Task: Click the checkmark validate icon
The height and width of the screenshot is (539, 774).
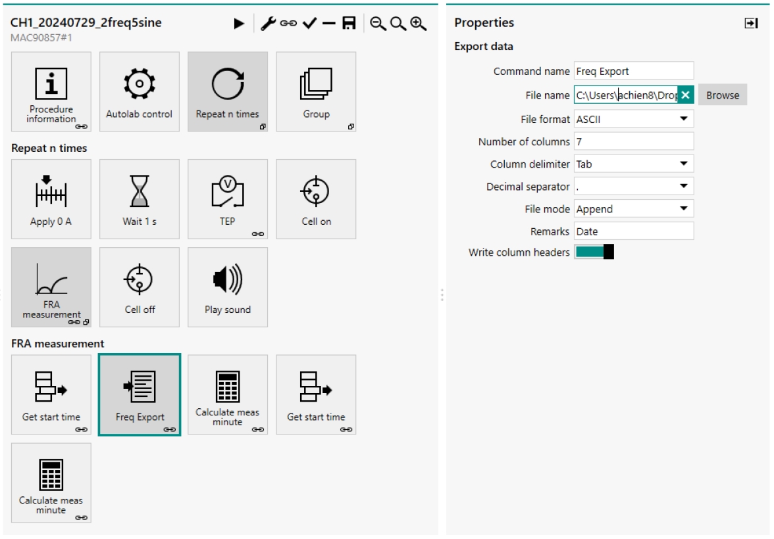Action: click(x=309, y=23)
